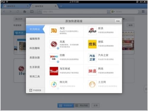Switch to quick links grid view

coord(65,106)
